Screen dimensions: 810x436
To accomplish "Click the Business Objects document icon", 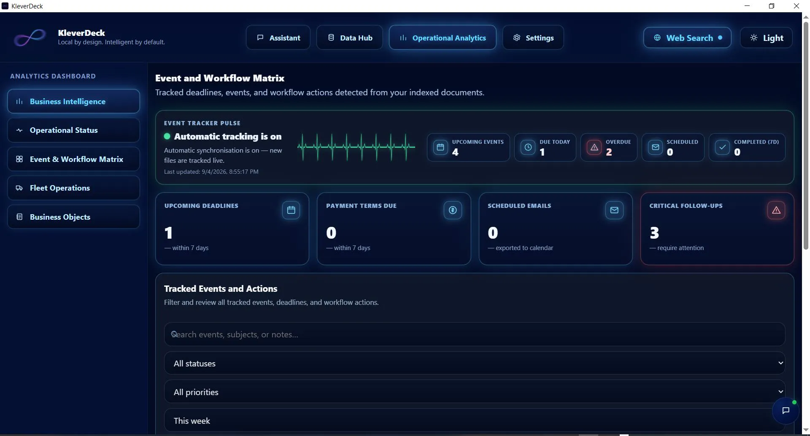I will point(19,217).
